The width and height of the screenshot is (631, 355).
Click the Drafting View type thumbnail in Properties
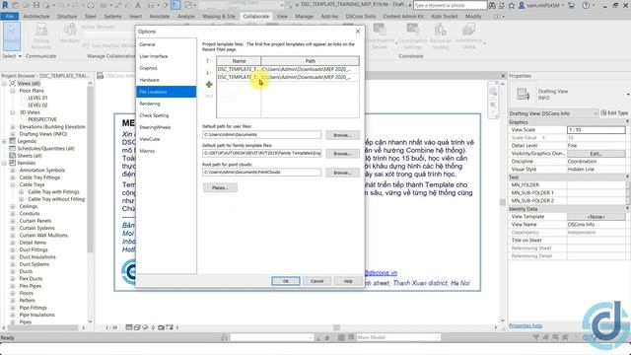(523, 95)
